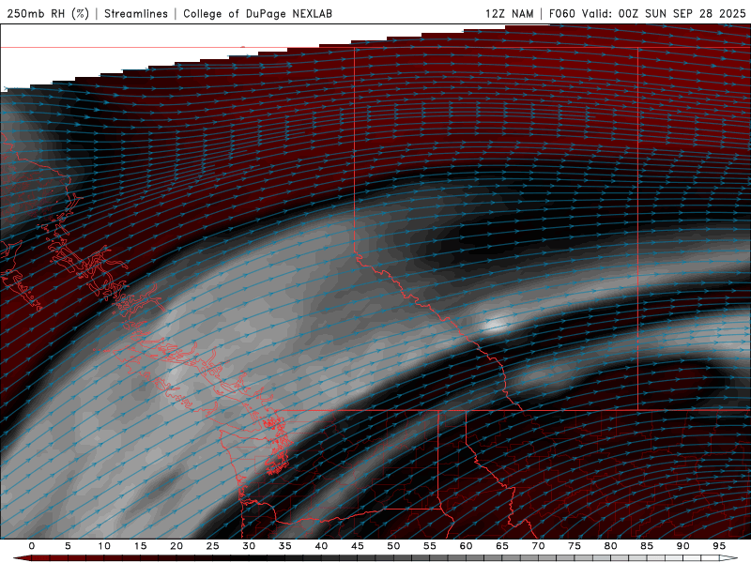Click the colorbar label "15"
This screenshot has height=563, width=751.
click(x=140, y=546)
